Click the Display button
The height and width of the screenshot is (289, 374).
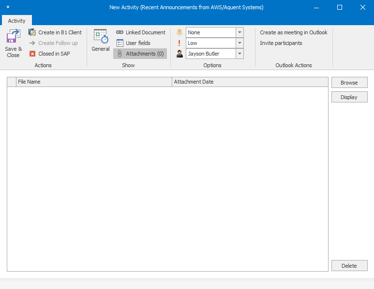click(x=349, y=97)
